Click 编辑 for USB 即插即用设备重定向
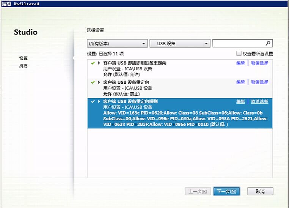This screenshot has width=289, height=208. click(x=240, y=63)
